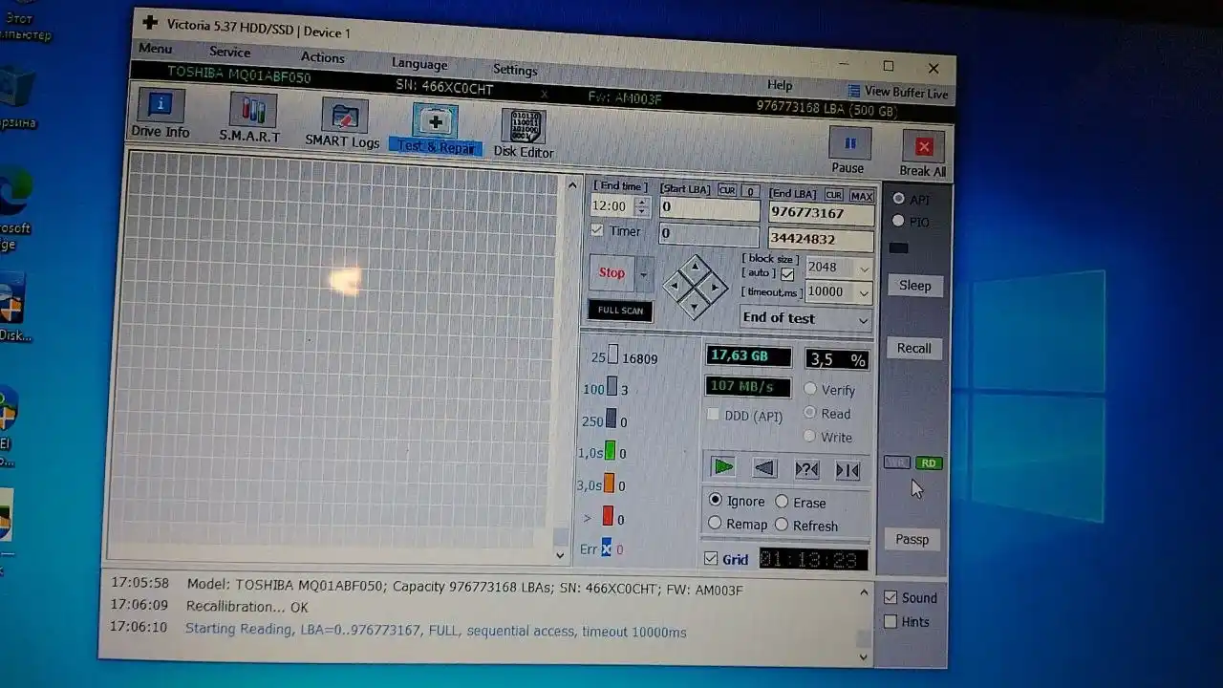Viewport: 1223px width, 688px height.
Task: Select the Remap radio option
Action: tap(715, 524)
